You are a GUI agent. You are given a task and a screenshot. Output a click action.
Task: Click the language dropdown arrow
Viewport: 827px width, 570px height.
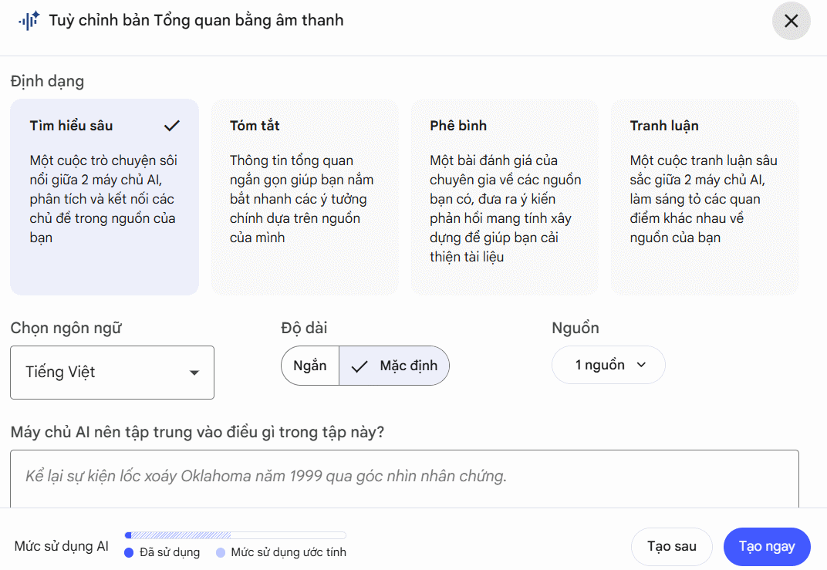pyautogui.click(x=194, y=373)
